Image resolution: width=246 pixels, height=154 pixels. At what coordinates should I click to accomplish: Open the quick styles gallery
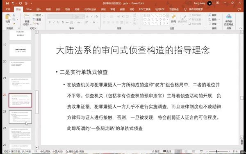click(x=182, y=19)
